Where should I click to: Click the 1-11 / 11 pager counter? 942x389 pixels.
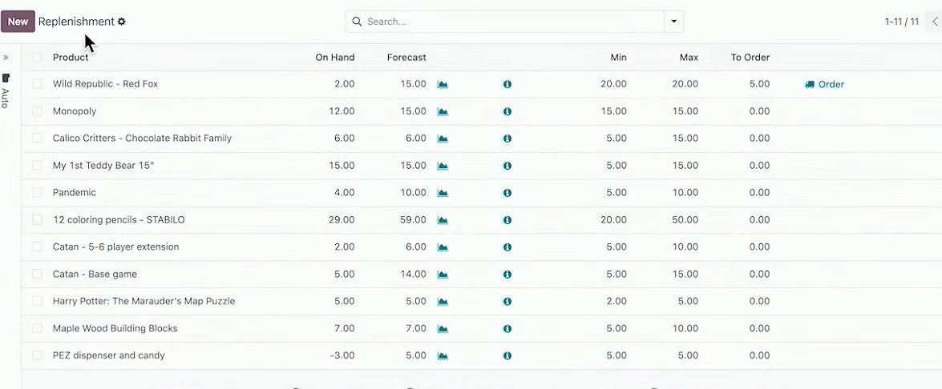(x=901, y=22)
